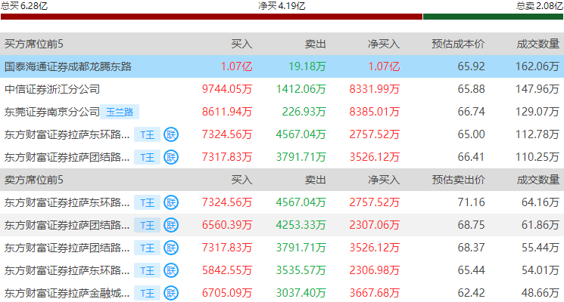The height and width of the screenshot is (302, 564).
Task: Click the 3535.57万 sell amount
Action: click(x=301, y=270)
